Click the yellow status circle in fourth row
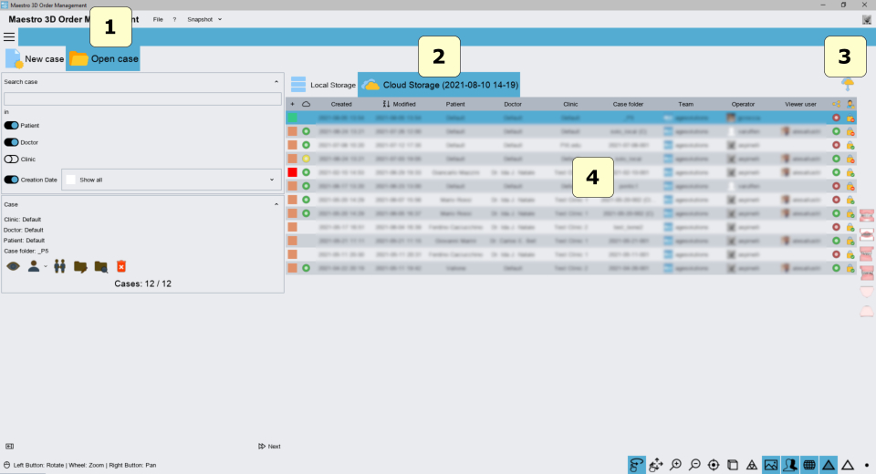This screenshot has height=474, width=876. click(307, 159)
